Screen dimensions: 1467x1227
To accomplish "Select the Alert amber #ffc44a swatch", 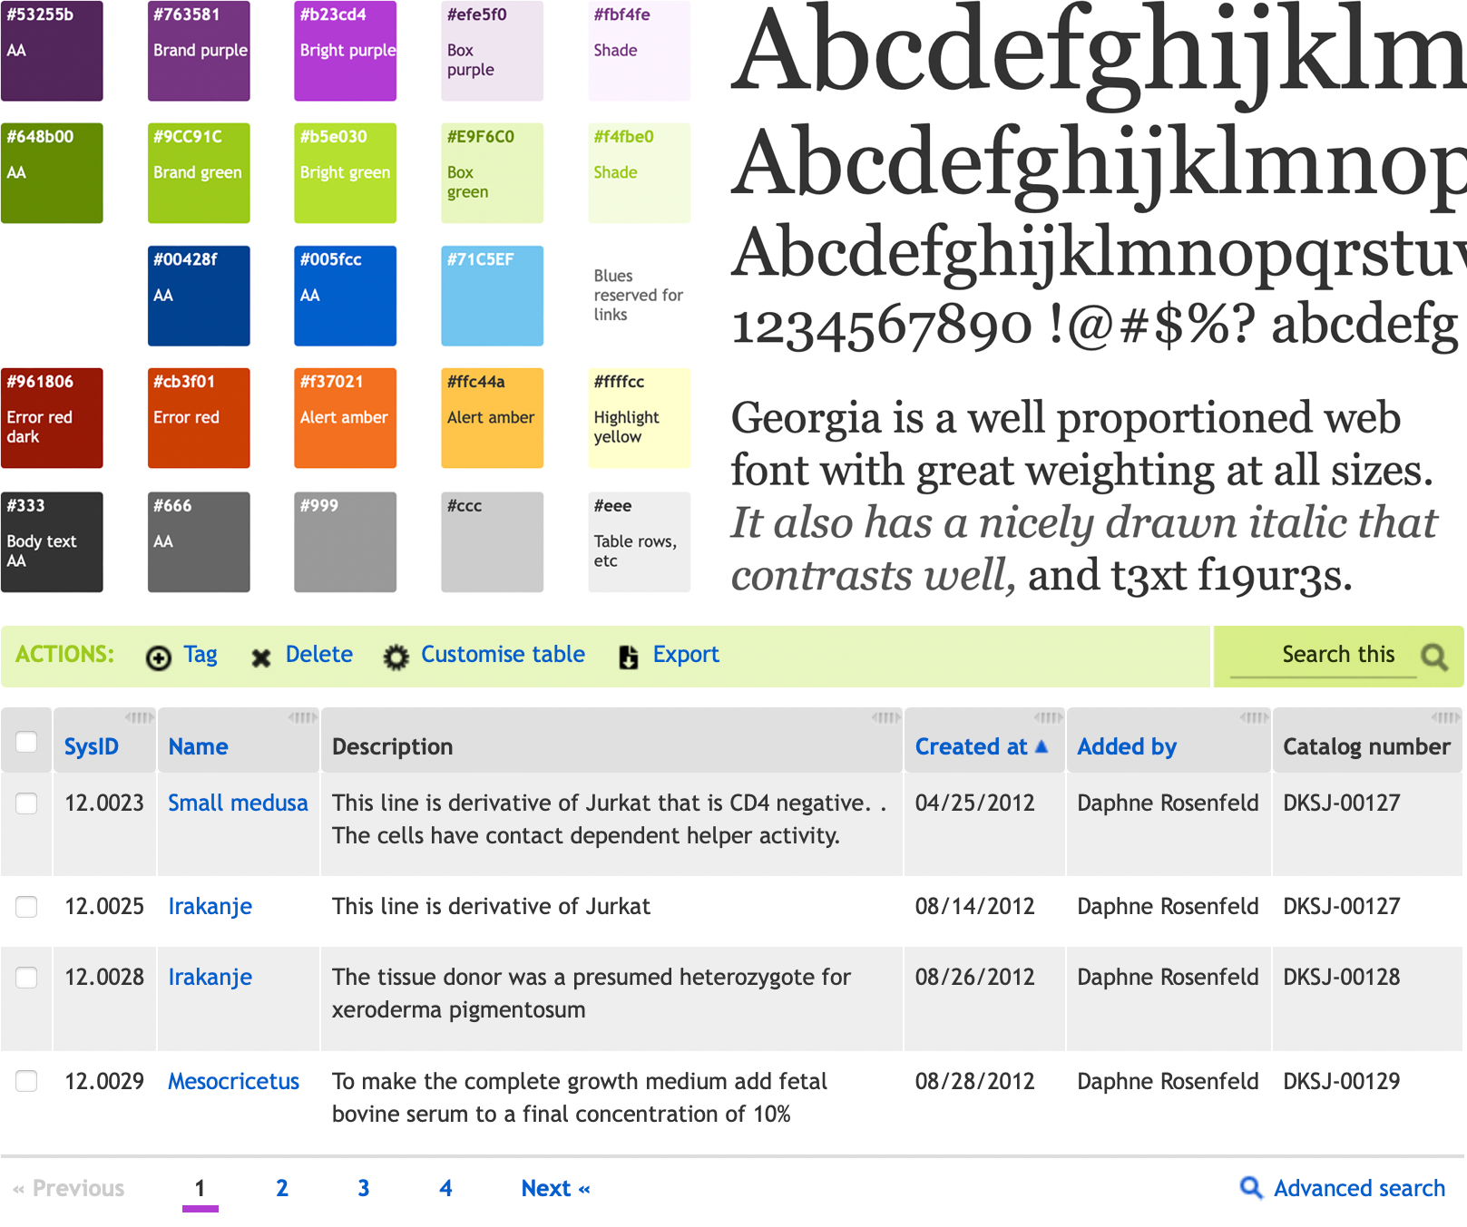I will [492, 418].
